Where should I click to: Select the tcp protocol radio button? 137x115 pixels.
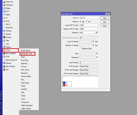(x=87, y=22)
